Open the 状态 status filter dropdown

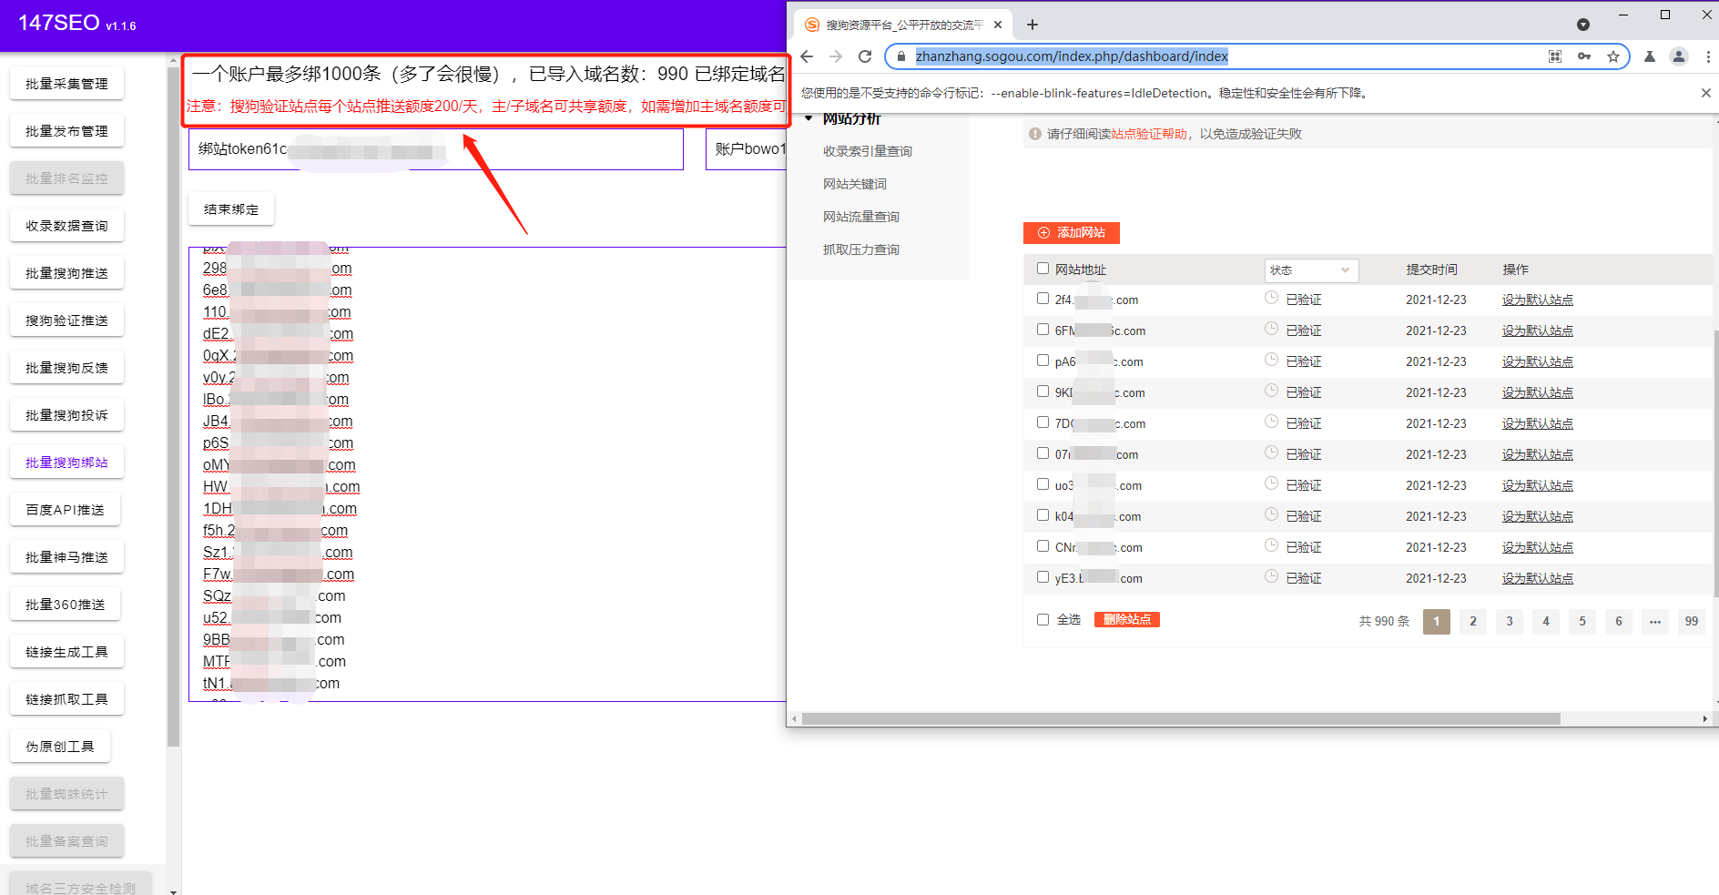pos(1311,270)
